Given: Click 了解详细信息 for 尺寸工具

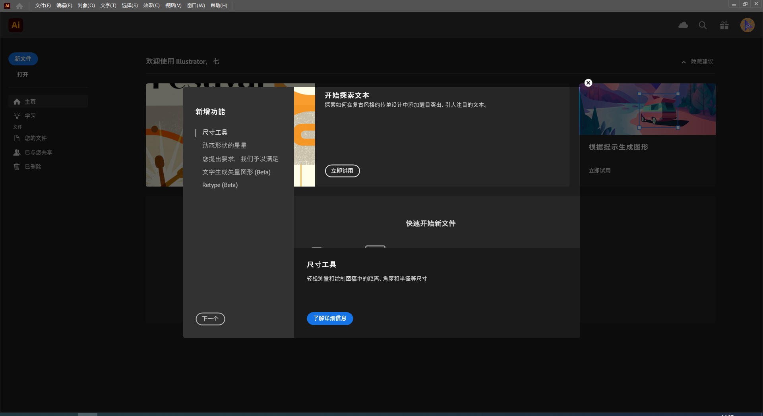Looking at the screenshot, I should [329, 318].
